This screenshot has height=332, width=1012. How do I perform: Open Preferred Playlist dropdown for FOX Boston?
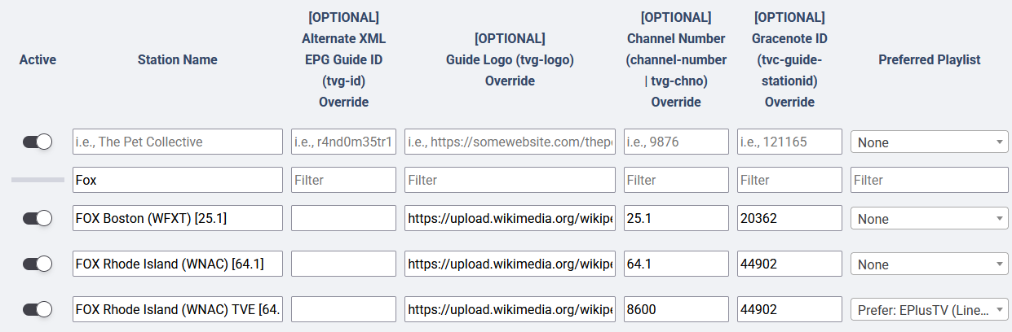coord(929,218)
